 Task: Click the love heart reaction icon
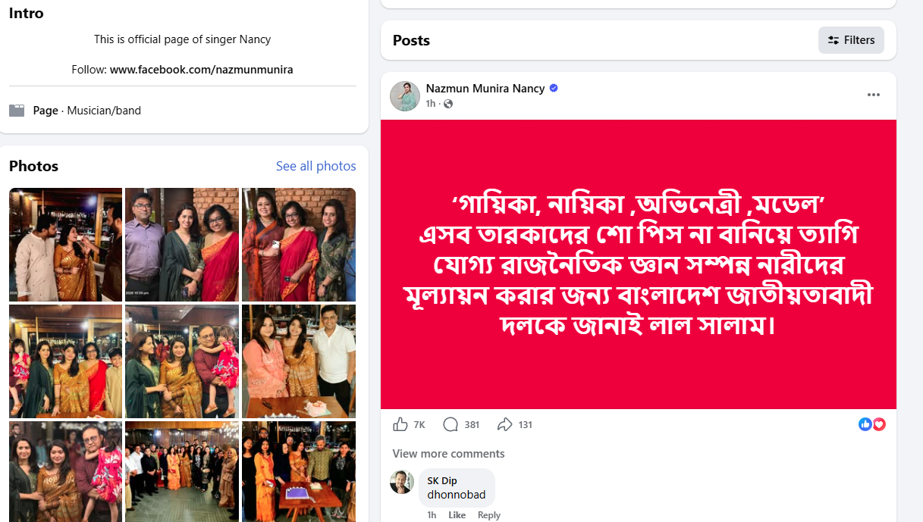[879, 424]
